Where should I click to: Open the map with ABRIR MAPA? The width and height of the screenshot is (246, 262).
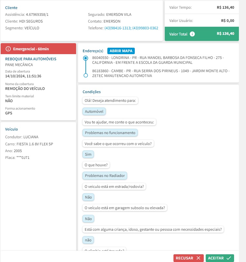tap(121, 51)
